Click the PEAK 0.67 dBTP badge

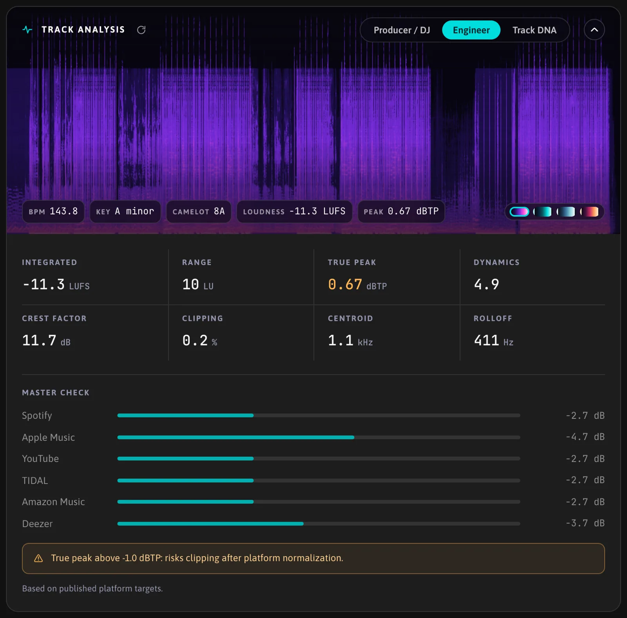click(x=401, y=212)
